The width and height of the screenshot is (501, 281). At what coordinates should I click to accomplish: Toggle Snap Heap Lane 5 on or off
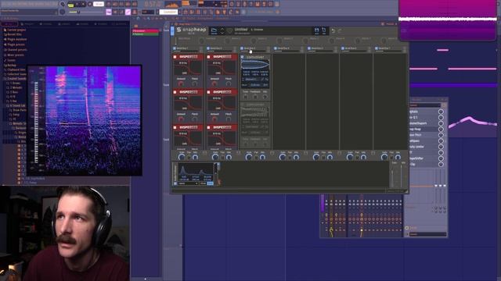click(x=309, y=48)
